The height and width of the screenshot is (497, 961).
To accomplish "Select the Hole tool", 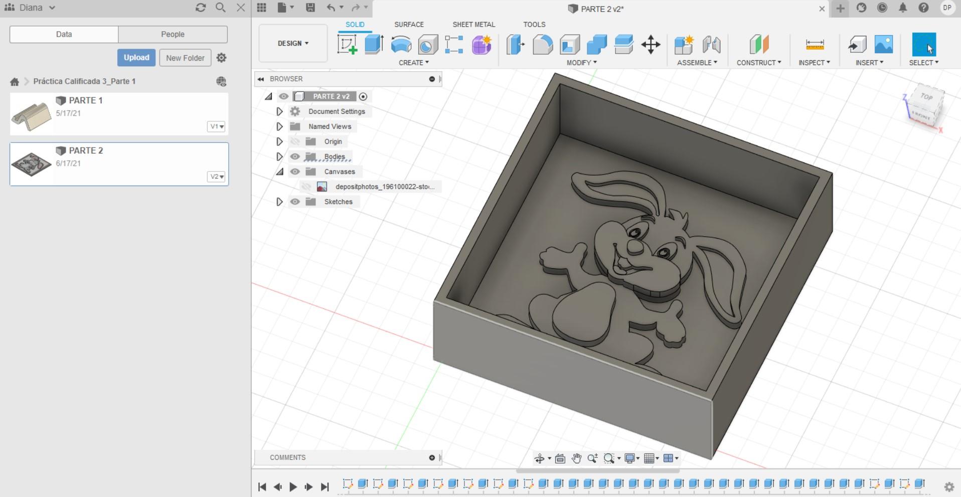I will (427, 45).
